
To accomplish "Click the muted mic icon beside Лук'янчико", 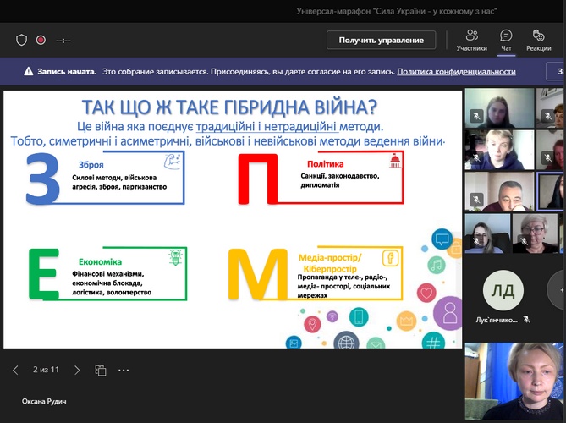I will pos(526,320).
